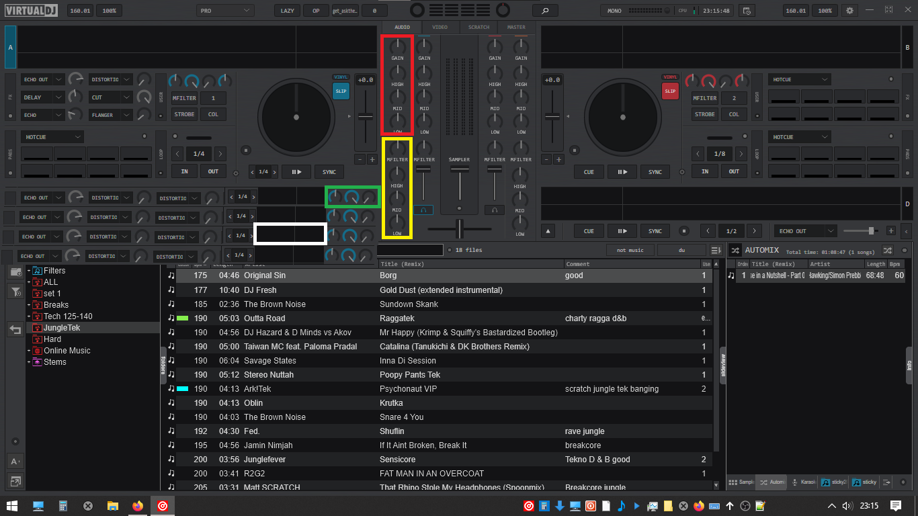Click the Automix shuffle options icon beside the song count

888,249
